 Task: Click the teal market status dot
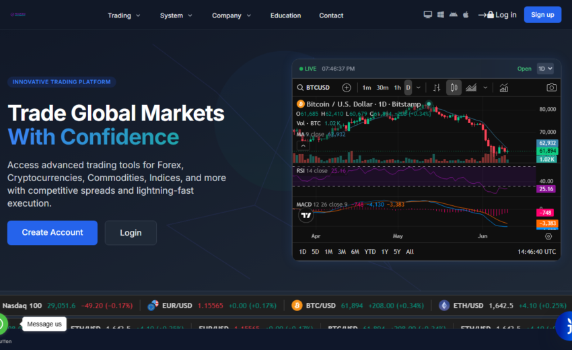pos(429,104)
